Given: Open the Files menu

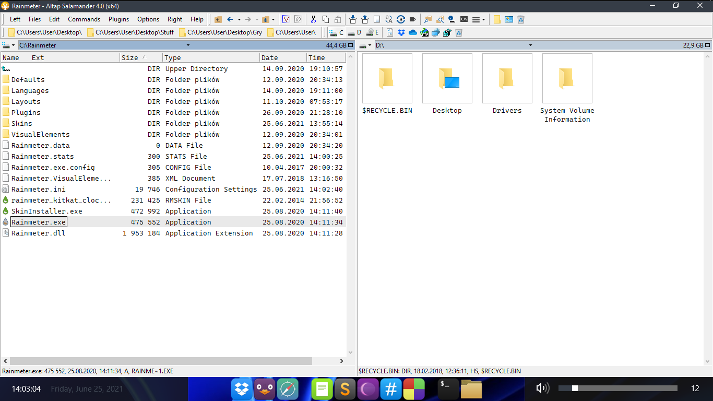Looking at the screenshot, I should click(35, 19).
